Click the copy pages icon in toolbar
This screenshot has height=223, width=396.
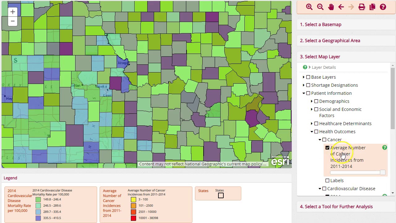click(x=372, y=7)
